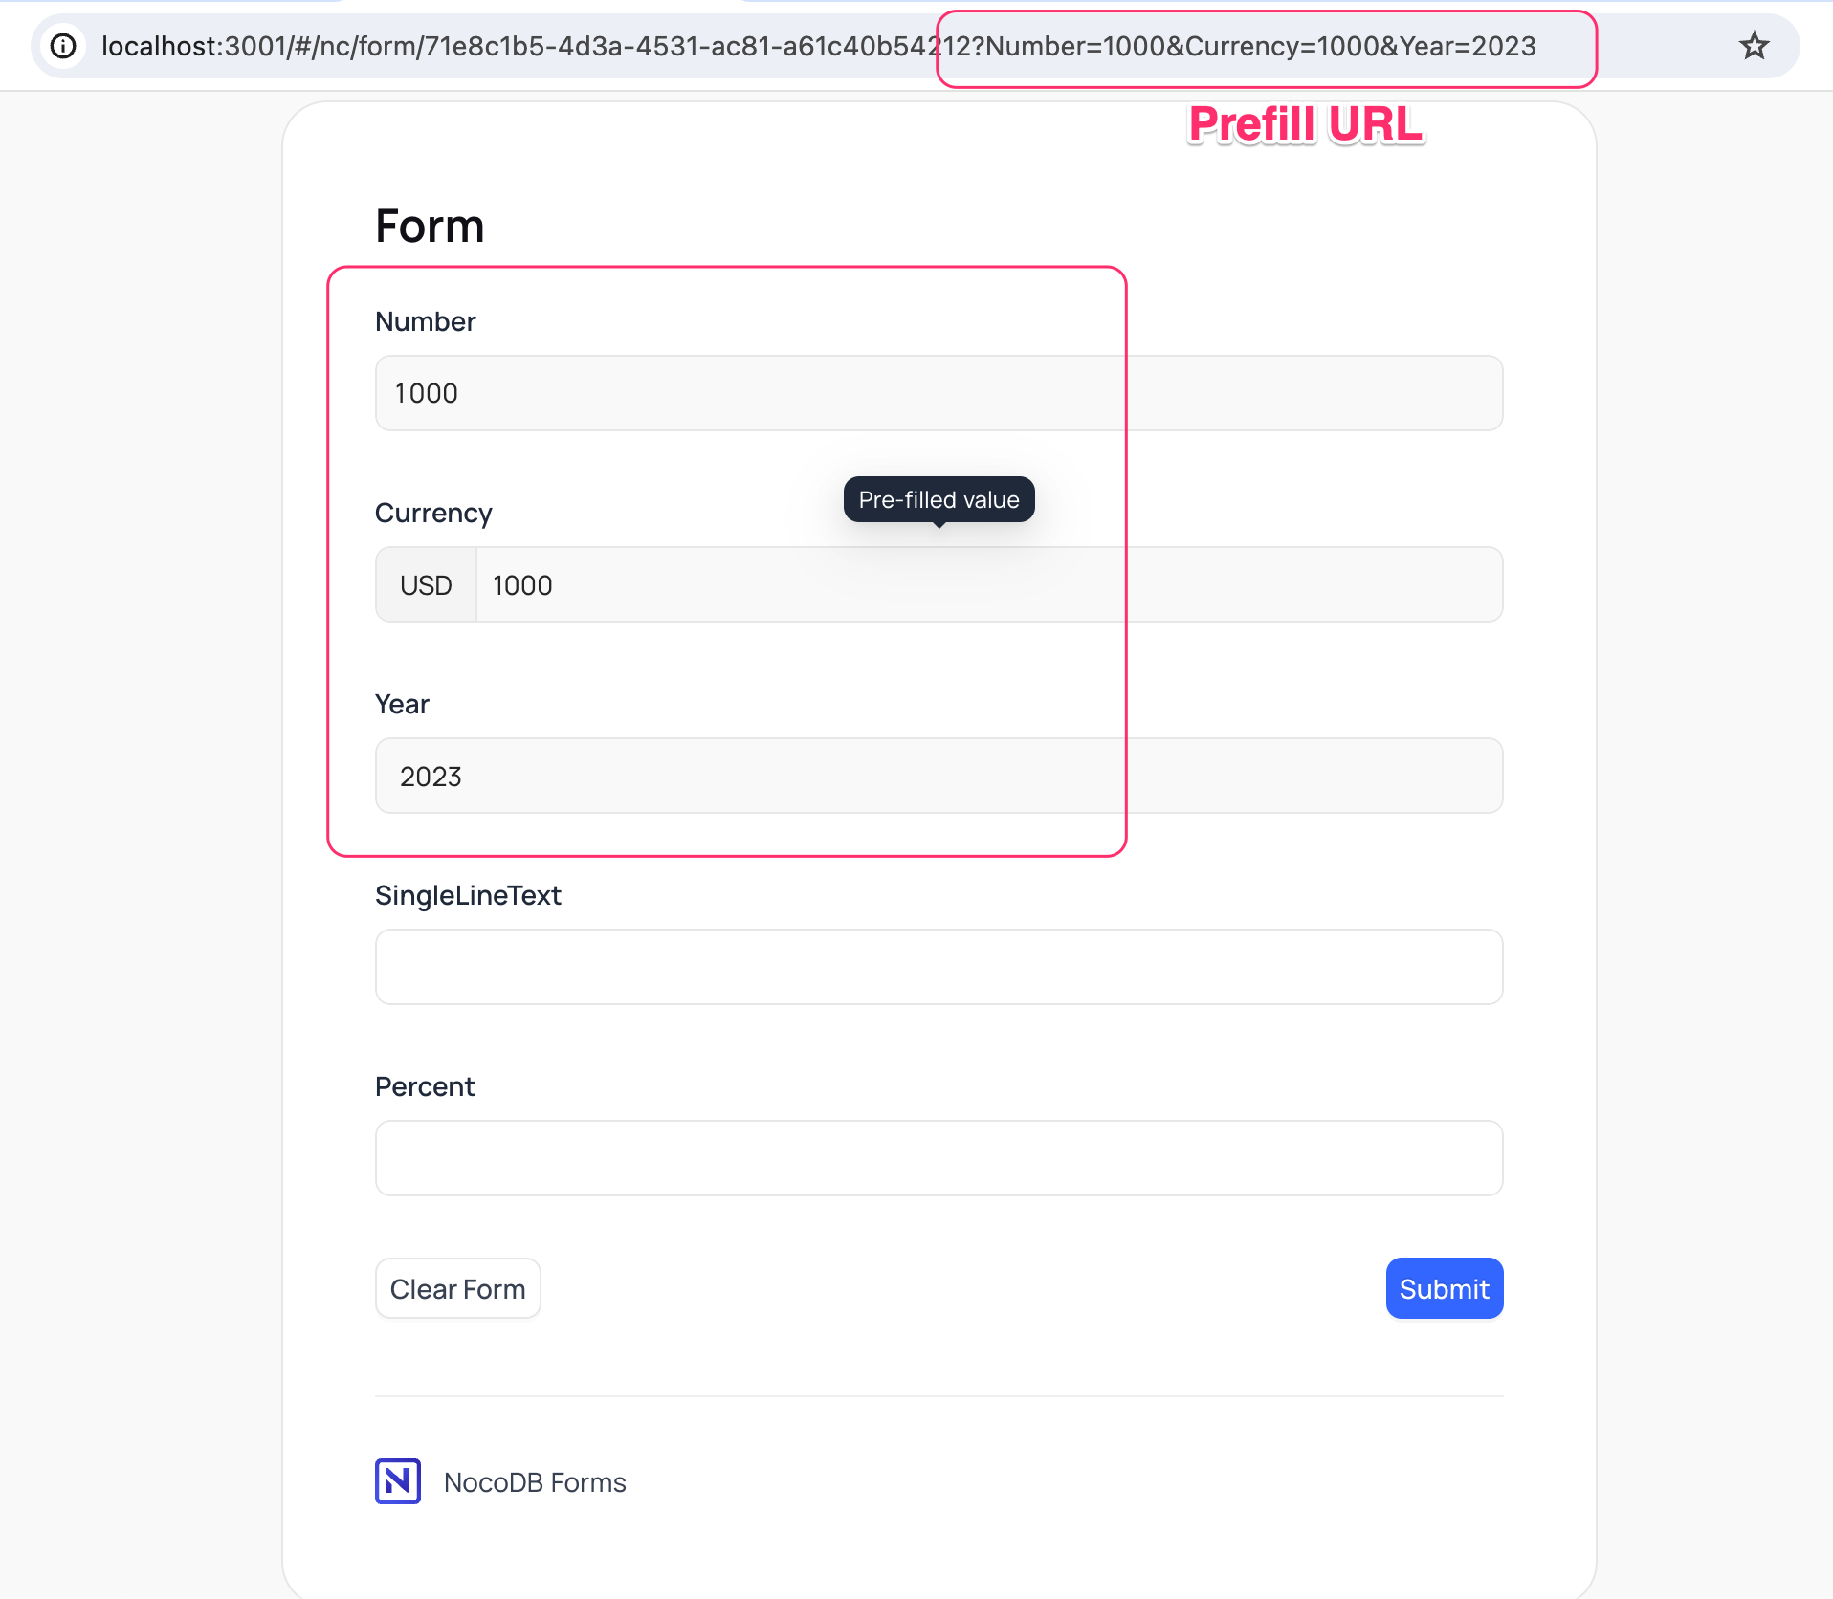Image resolution: width=1833 pixels, height=1599 pixels.
Task: Dismiss the Pre-filled value tooltip
Action: pos(938,498)
